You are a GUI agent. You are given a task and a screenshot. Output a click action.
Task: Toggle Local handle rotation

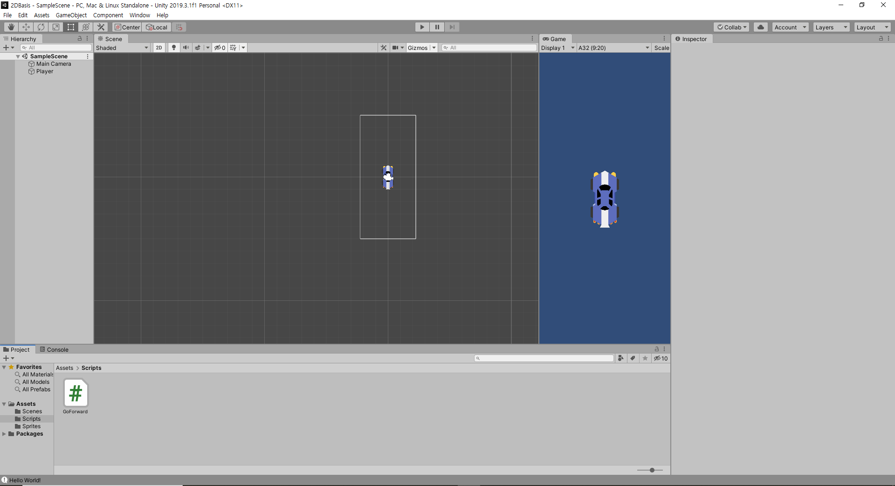(x=157, y=27)
